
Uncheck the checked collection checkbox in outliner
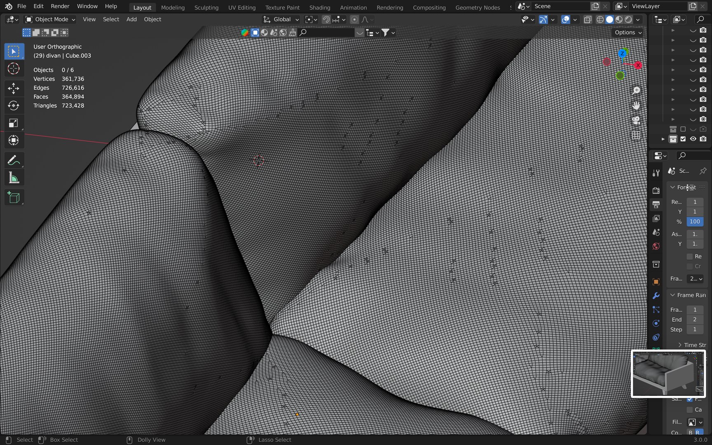tap(683, 139)
